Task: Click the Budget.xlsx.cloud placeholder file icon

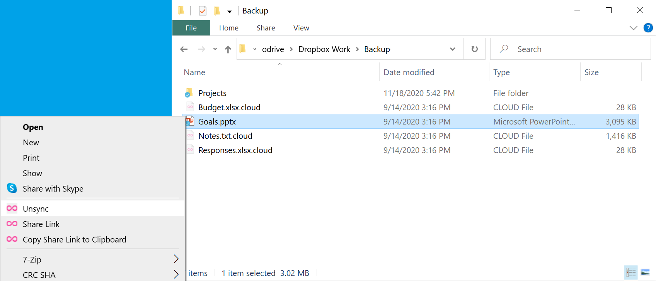Action: tap(190, 107)
